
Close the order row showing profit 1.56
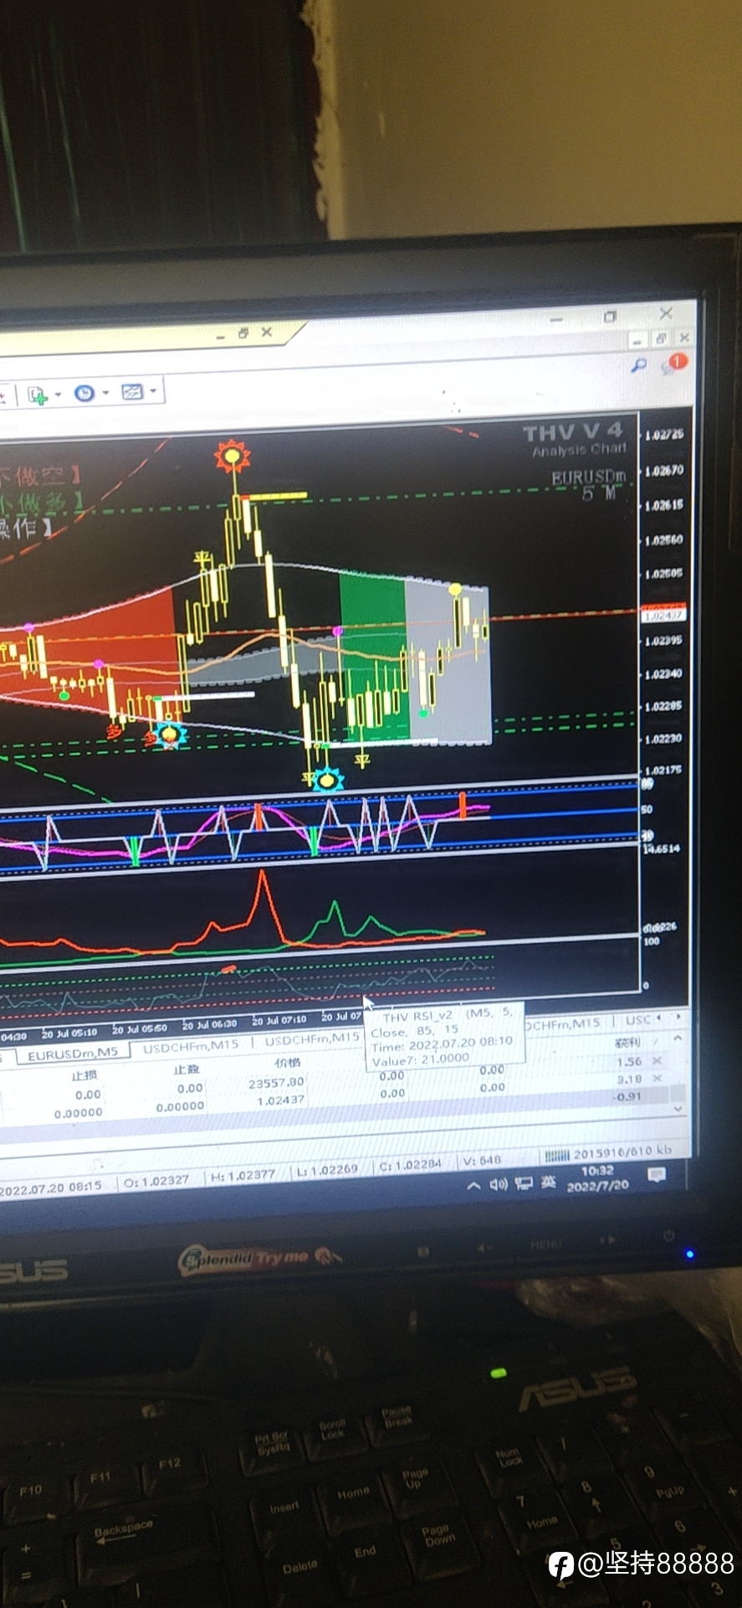[658, 1060]
